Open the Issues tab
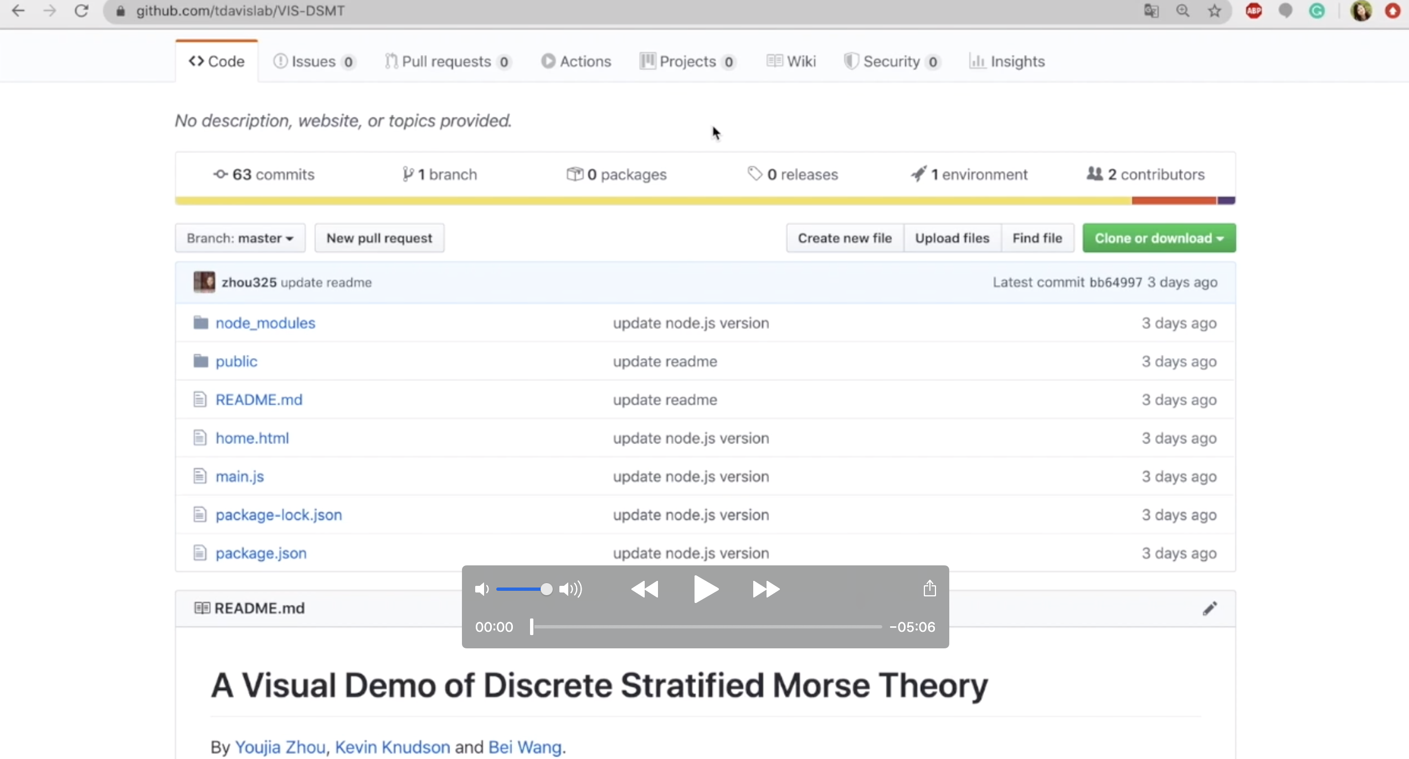 313,61
